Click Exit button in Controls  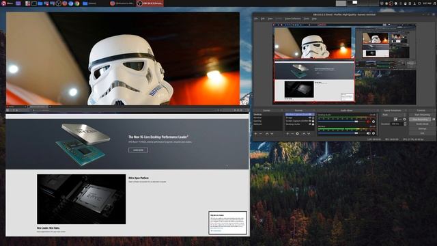pos(422,133)
